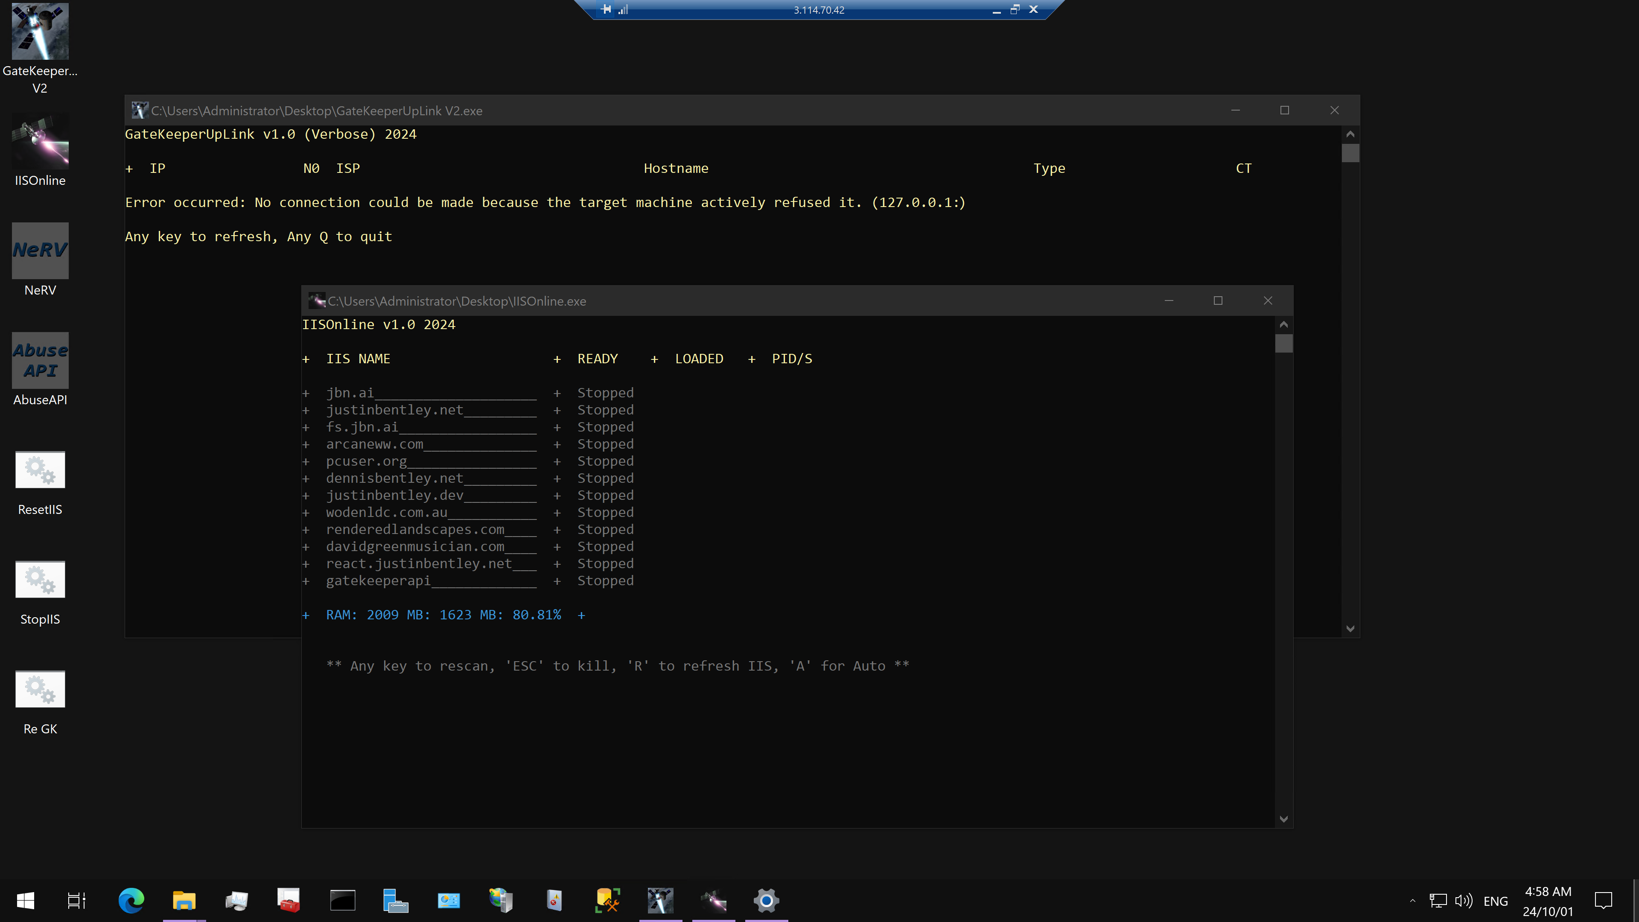Open the black console taskbar icon
This screenshot has width=1639, height=922.
point(342,900)
